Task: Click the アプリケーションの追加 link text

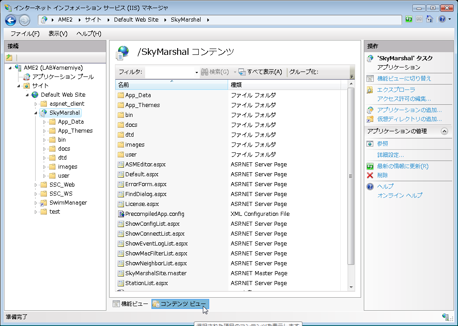Action: (409, 110)
